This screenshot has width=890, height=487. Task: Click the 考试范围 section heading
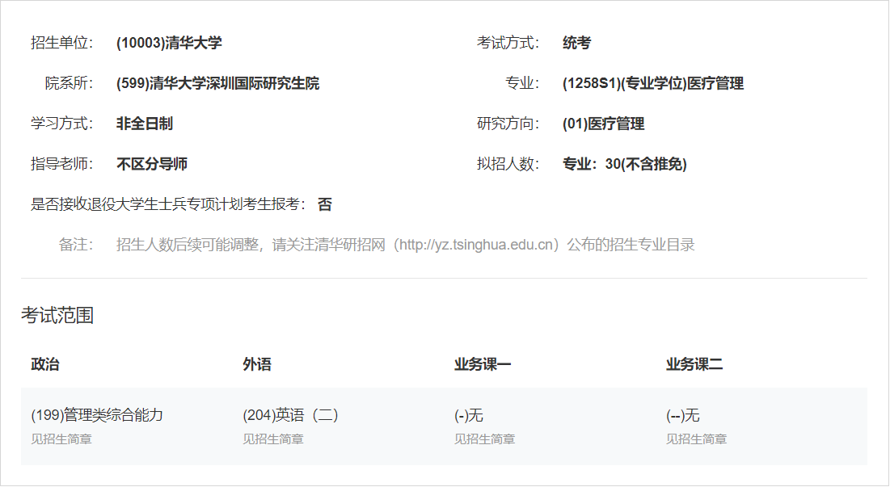coord(57,315)
